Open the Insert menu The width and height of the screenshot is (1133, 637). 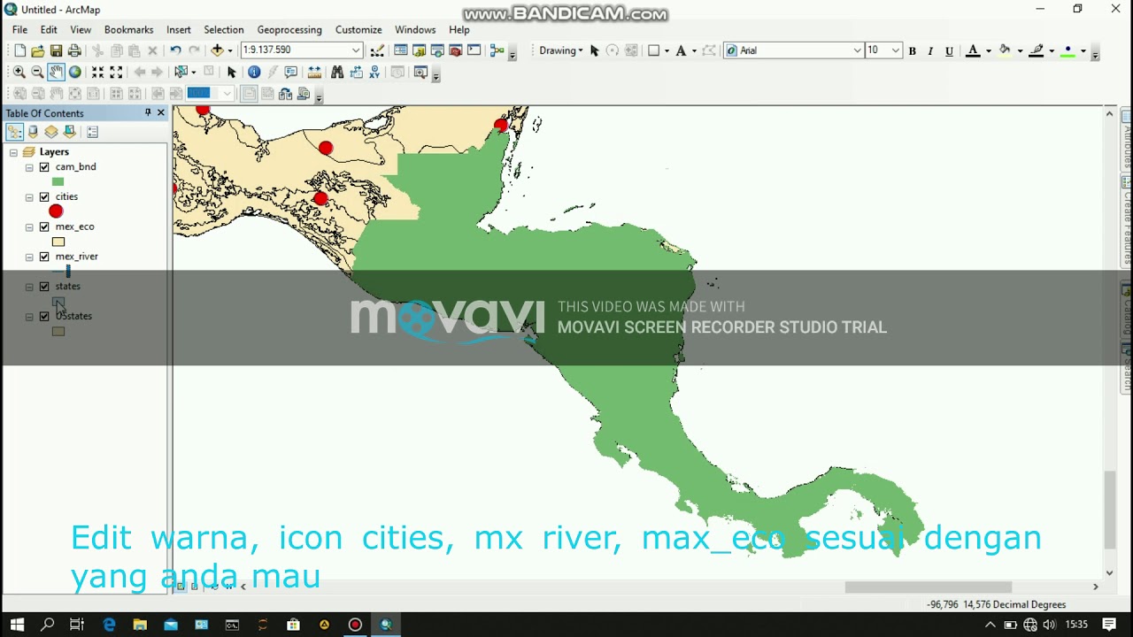pos(178,29)
